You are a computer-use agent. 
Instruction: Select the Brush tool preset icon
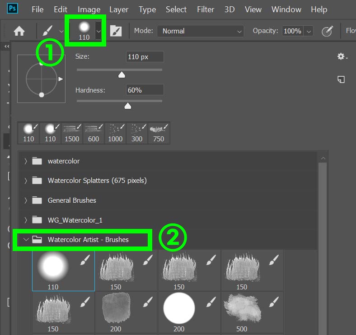(x=48, y=31)
